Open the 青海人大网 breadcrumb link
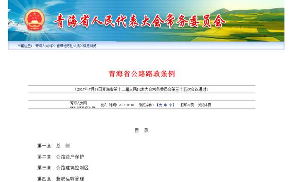This screenshot has height=182, width=302. coord(44,46)
